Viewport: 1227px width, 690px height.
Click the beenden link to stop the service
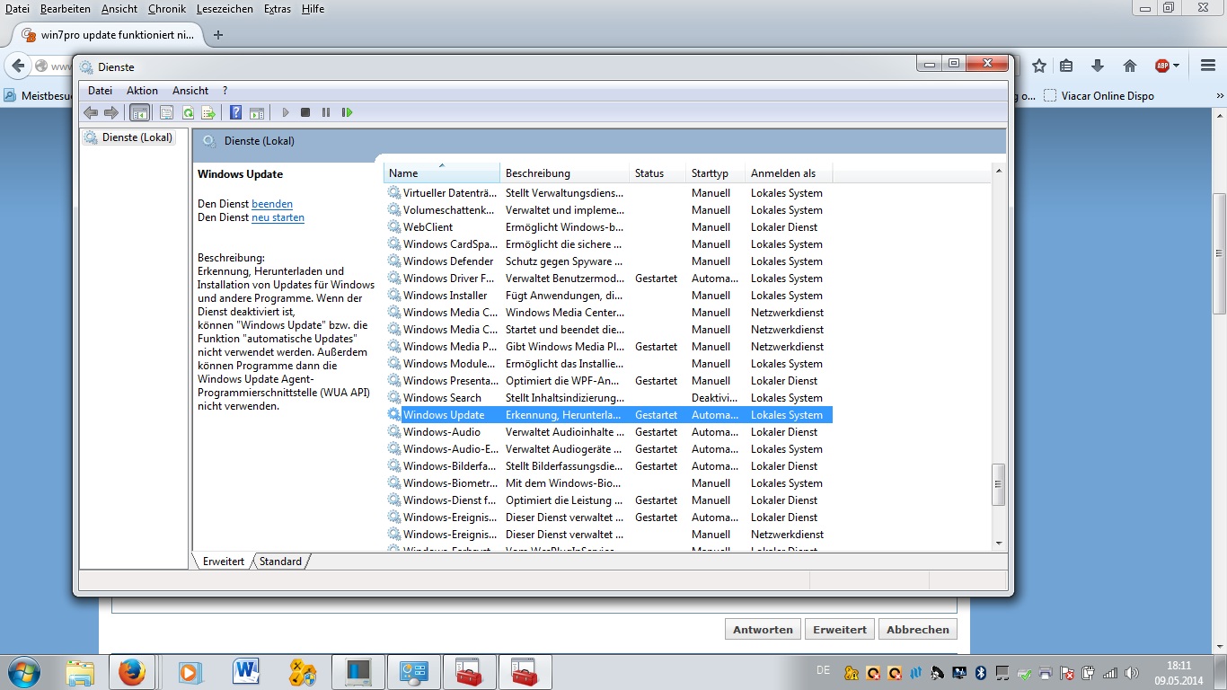pyautogui.click(x=272, y=204)
